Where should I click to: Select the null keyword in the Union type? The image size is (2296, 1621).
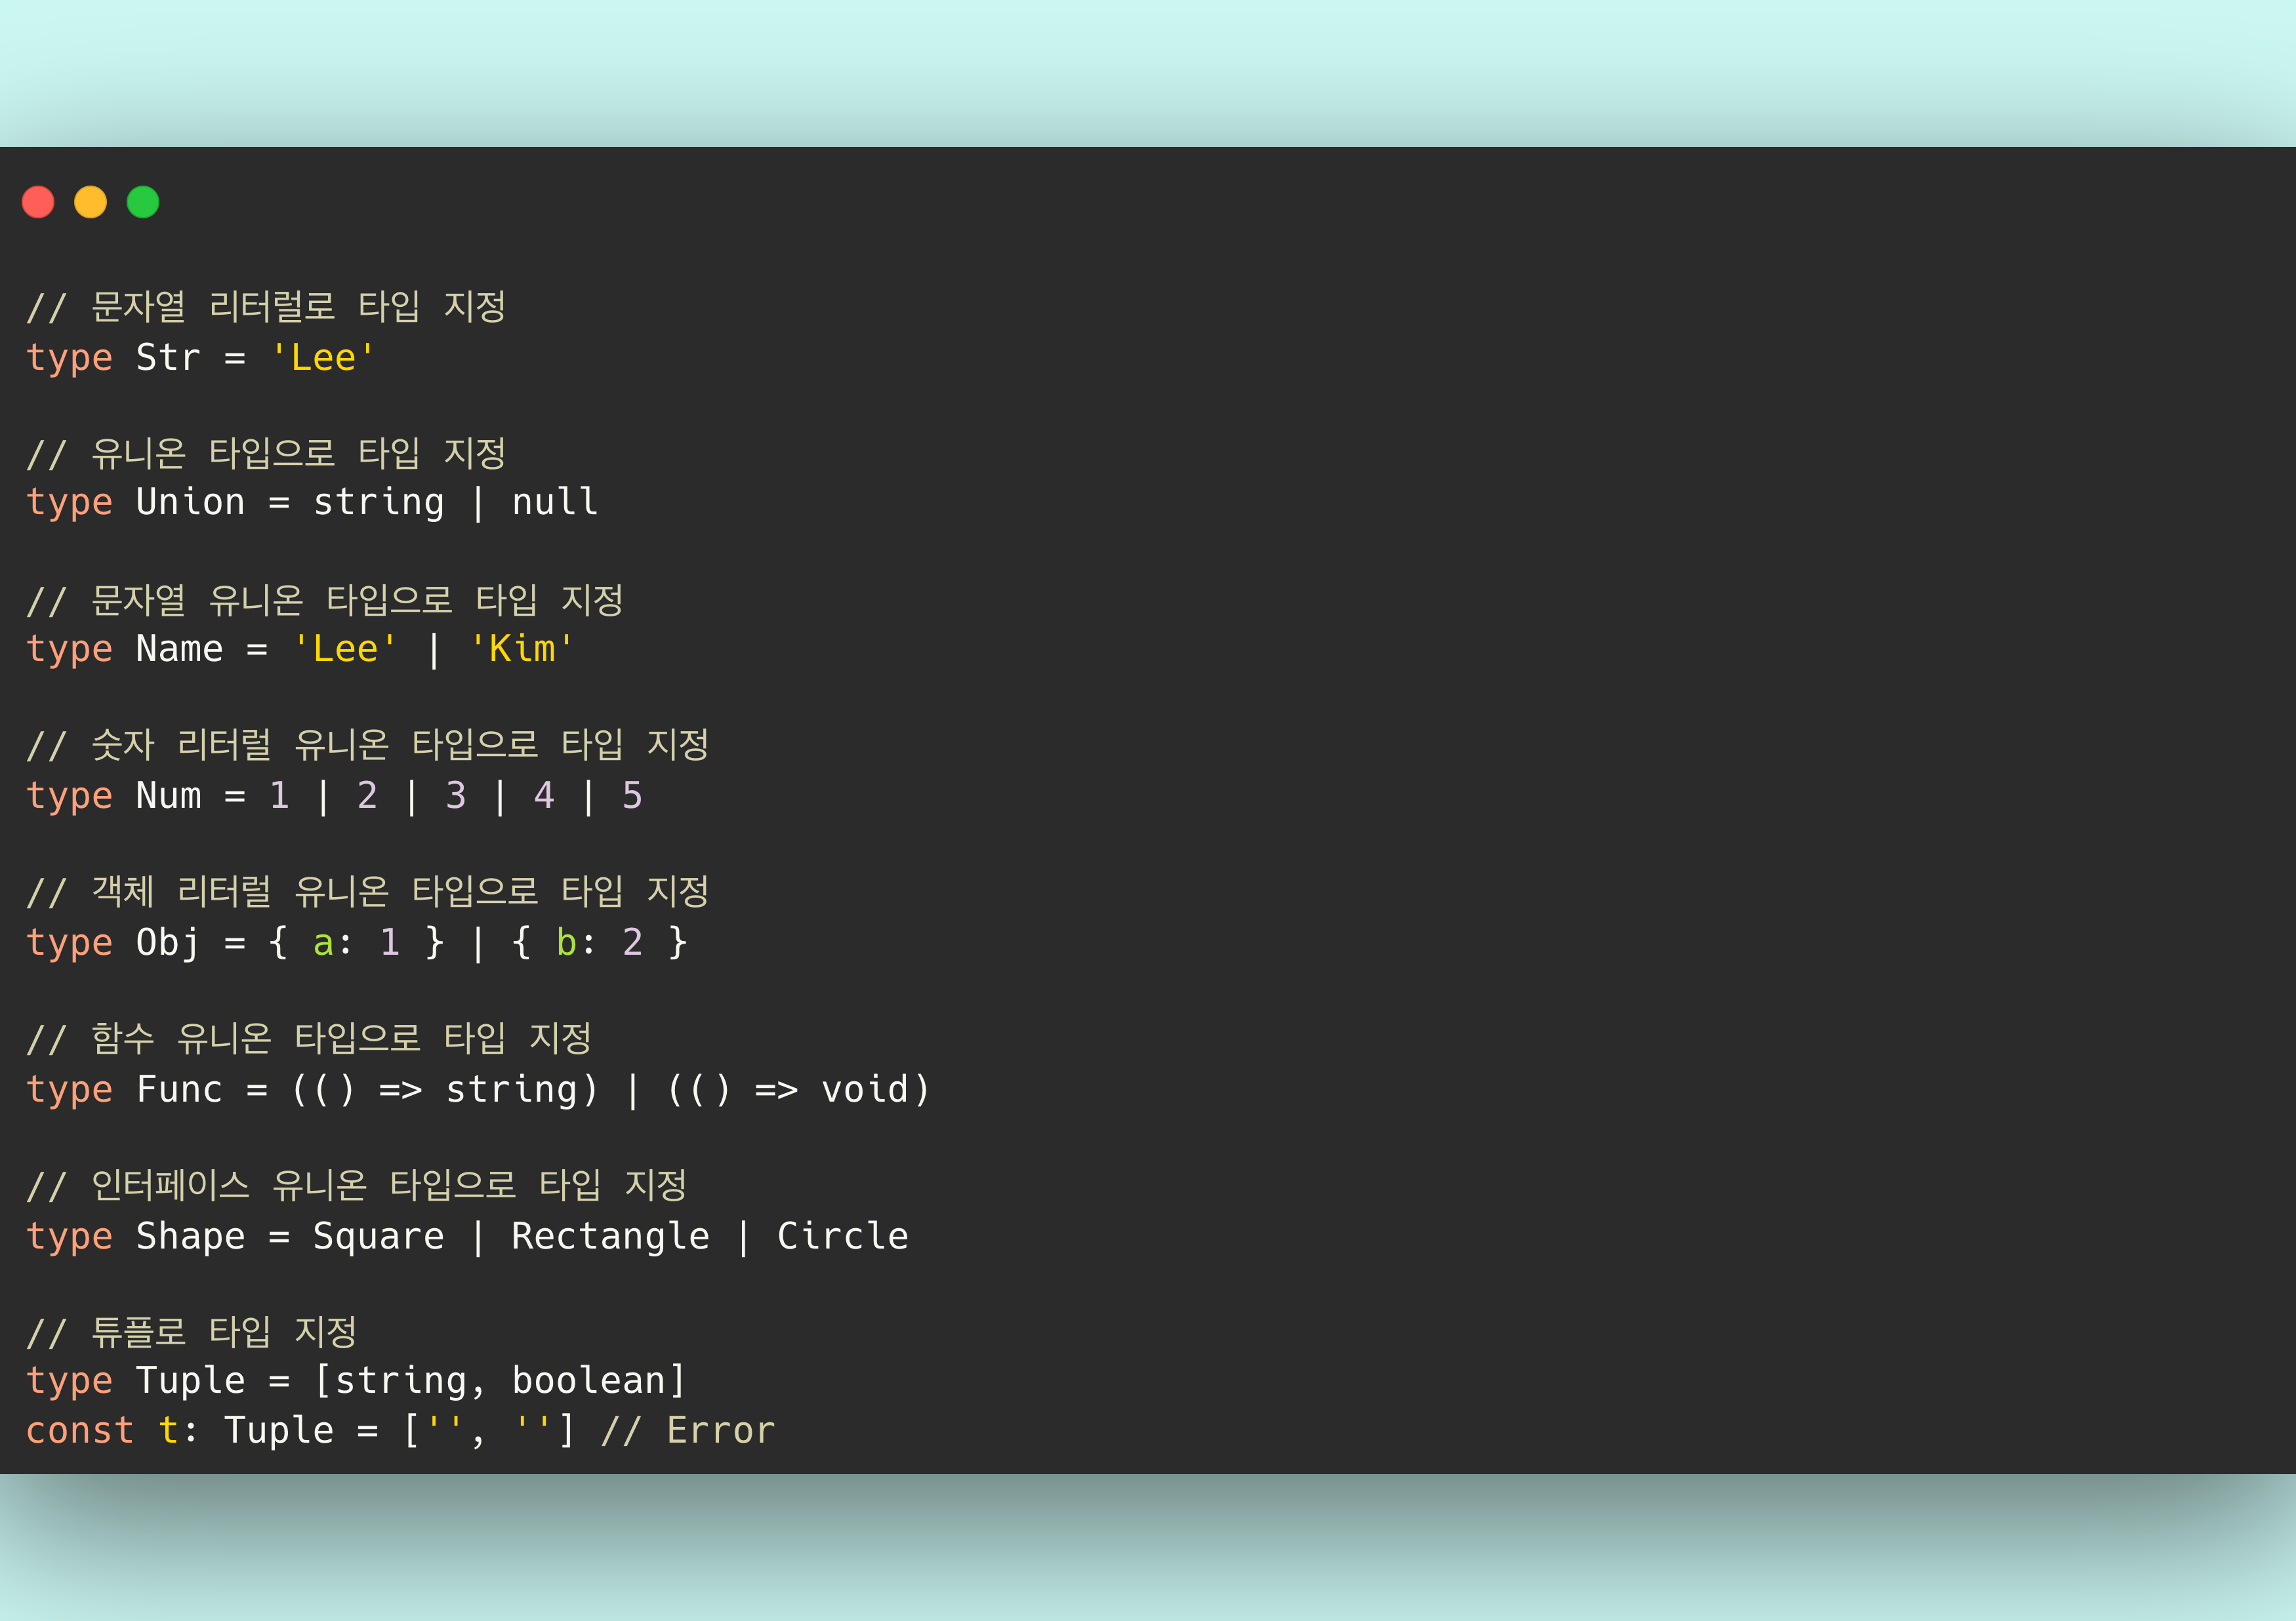(553, 502)
